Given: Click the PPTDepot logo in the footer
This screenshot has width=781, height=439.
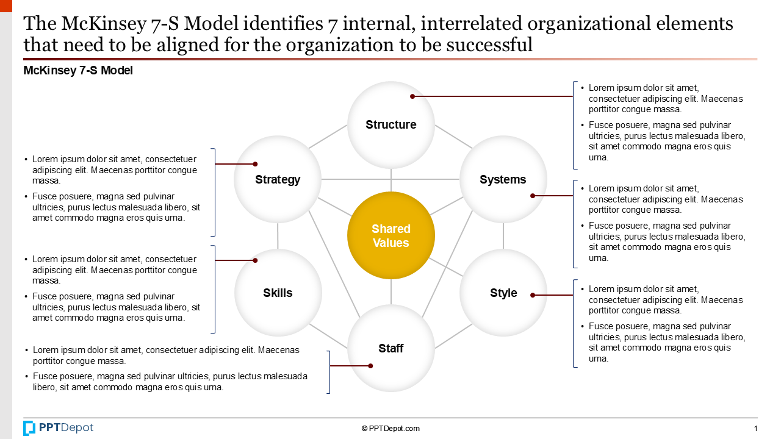Looking at the screenshot, I should pyautogui.click(x=59, y=428).
